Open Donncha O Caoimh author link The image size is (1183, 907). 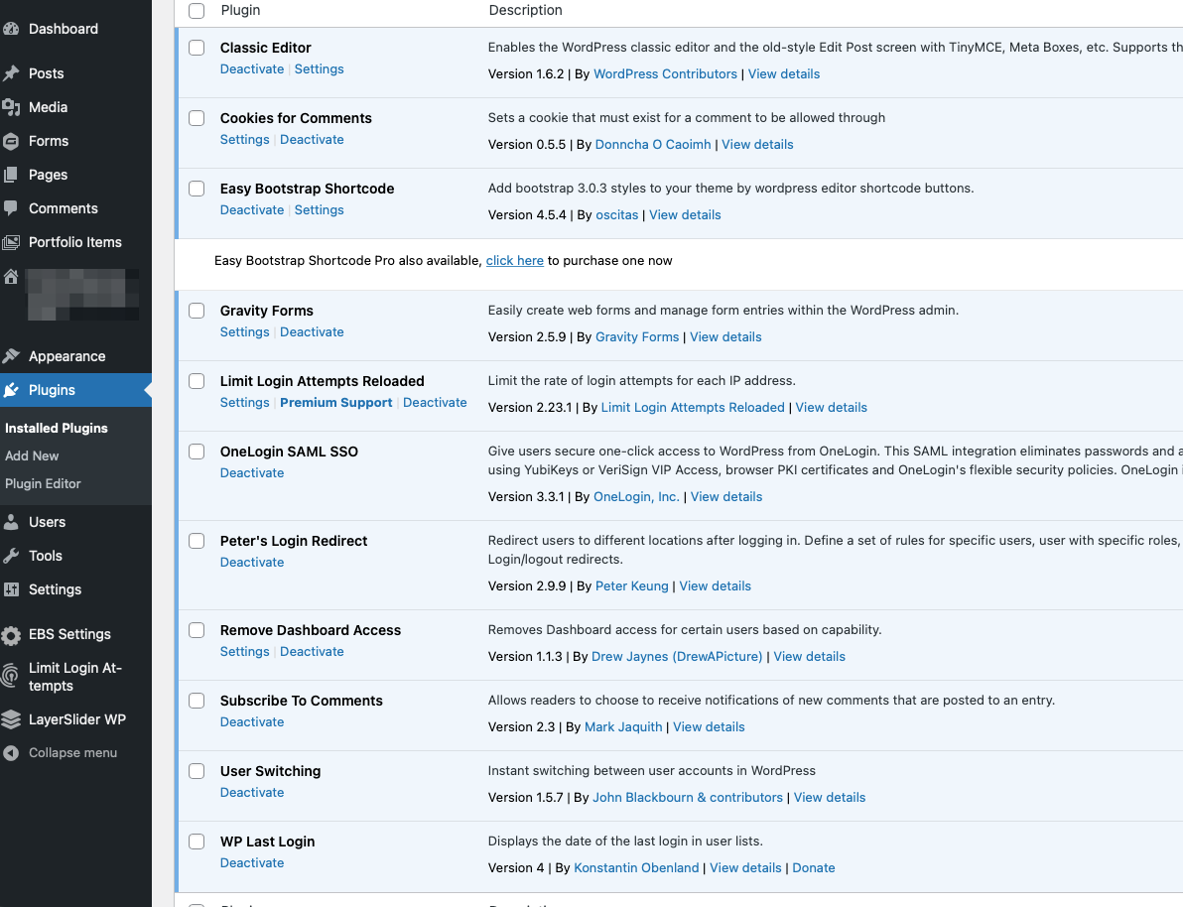click(653, 145)
